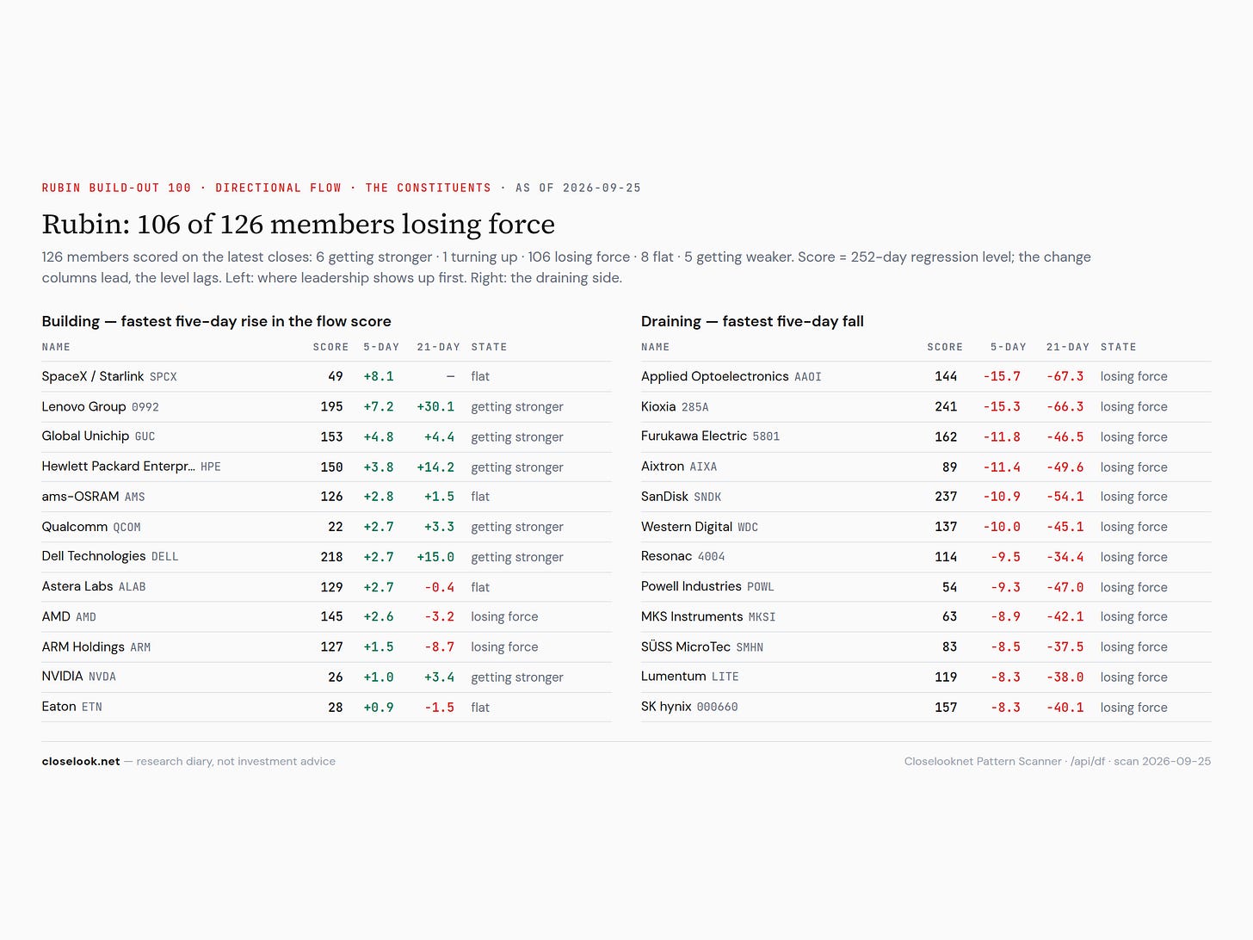Click the STATE column header in the Draining table
This screenshot has height=940, width=1253.
(1118, 347)
